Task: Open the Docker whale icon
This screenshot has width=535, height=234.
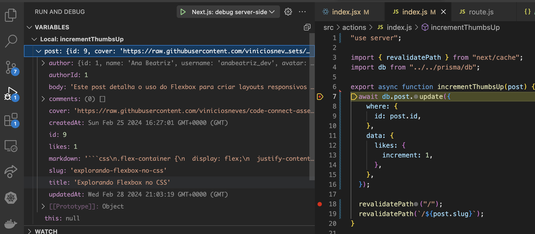Action: 11,224
